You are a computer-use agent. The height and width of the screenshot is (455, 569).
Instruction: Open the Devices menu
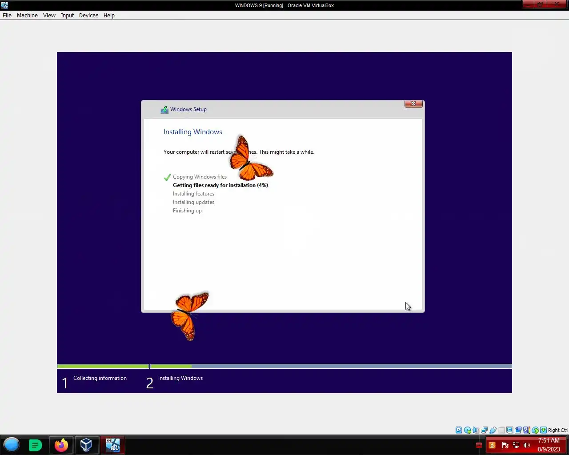(88, 15)
